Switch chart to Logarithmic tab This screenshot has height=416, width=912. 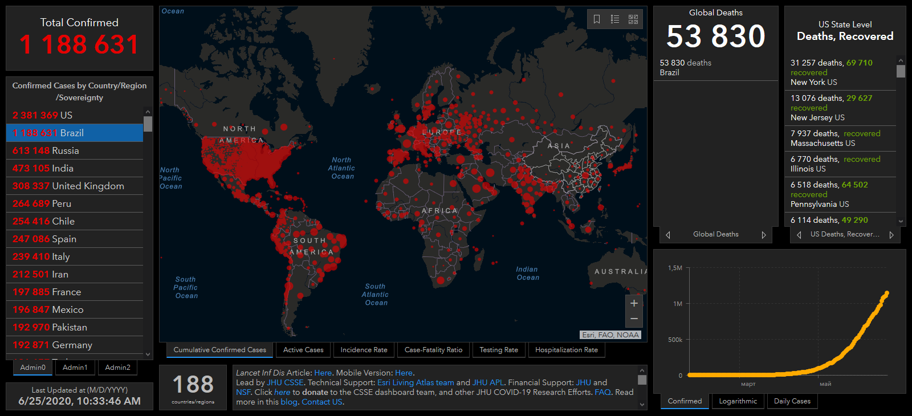pyautogui.click(x=738, y=401)
